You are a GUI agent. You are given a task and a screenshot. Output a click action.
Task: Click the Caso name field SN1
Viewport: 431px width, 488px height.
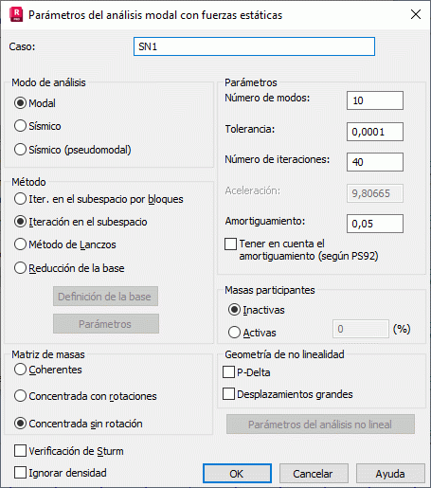[x=254, y=46]
